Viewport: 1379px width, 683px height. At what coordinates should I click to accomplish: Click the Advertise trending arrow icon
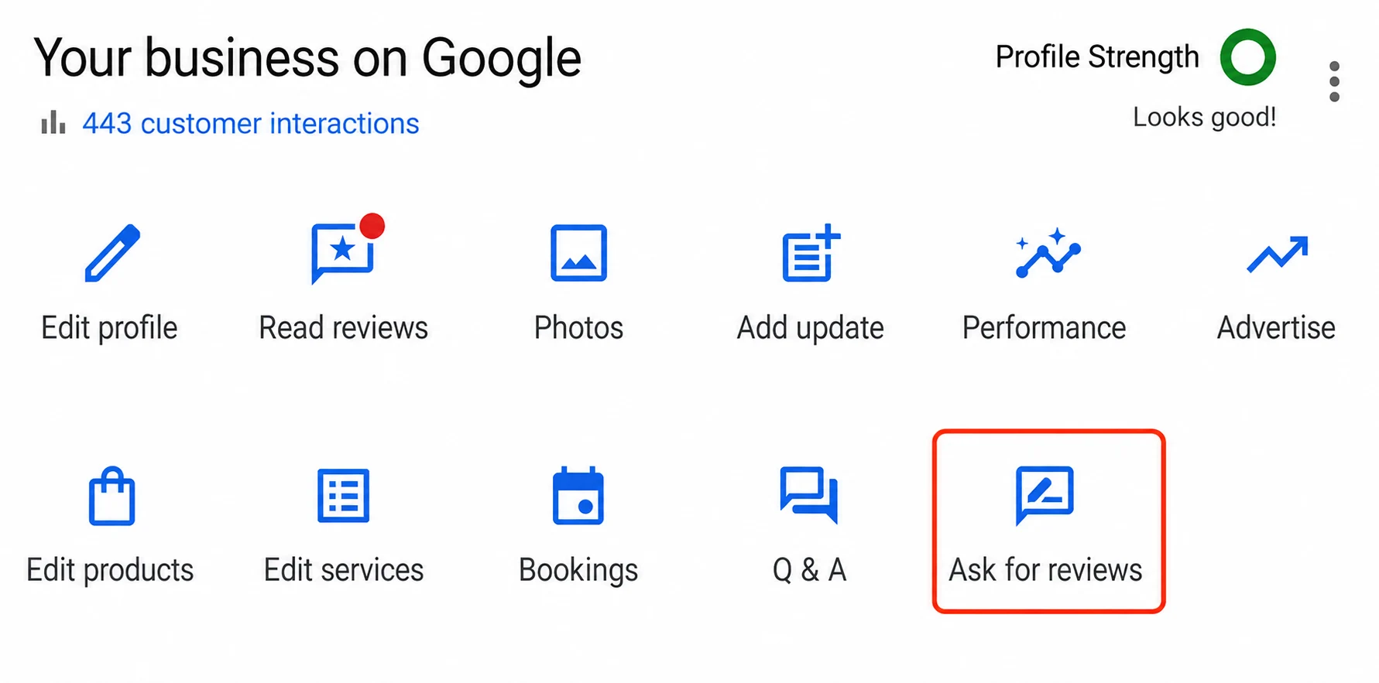tap(1278, 254)
